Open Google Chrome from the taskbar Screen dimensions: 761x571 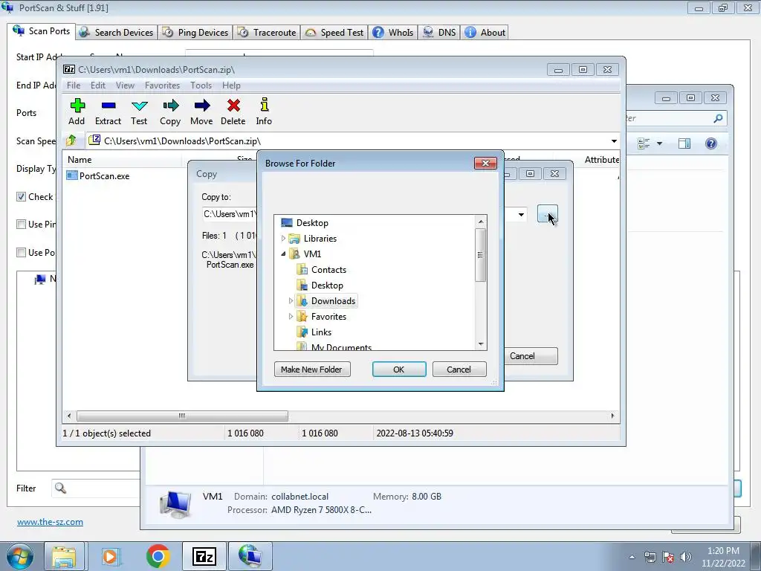pos(158,556)
